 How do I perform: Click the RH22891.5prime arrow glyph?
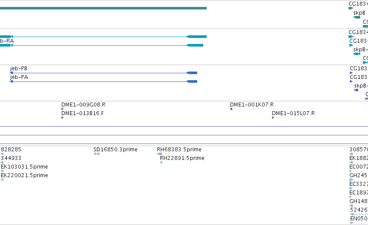[161, 162]
